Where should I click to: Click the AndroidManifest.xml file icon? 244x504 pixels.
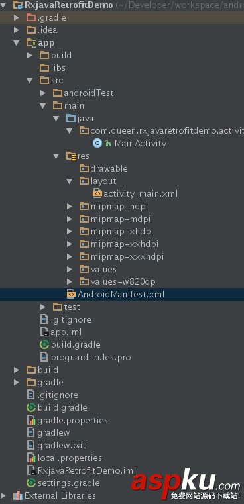click(71, 294)
